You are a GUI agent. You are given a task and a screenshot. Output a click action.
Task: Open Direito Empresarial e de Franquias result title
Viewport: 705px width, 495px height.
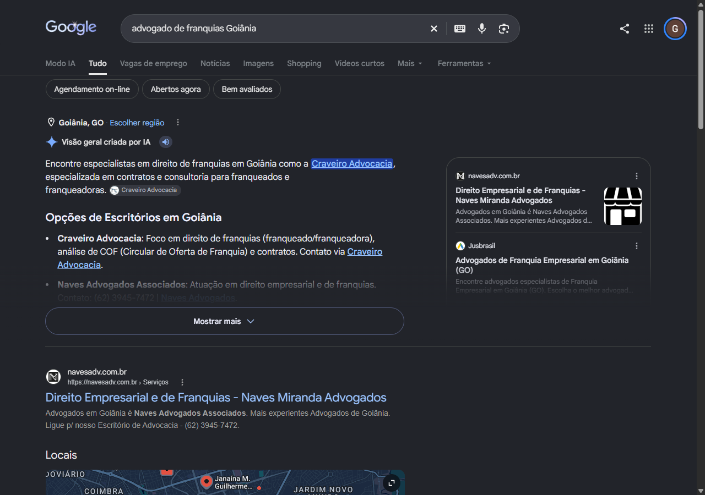point(216,398)
